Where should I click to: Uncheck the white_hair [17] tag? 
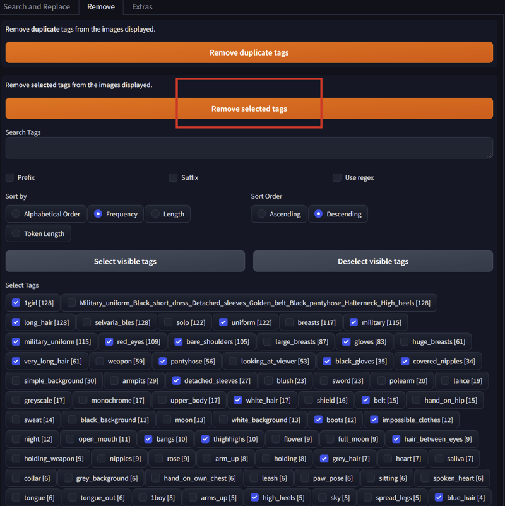pos(238,400)
